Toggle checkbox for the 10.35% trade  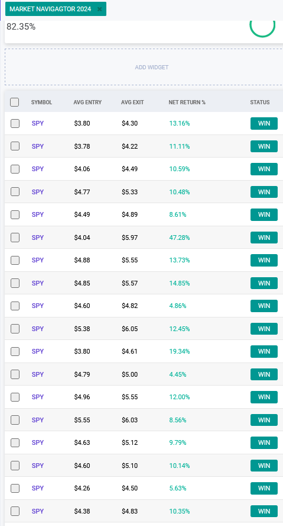(15, 511)
